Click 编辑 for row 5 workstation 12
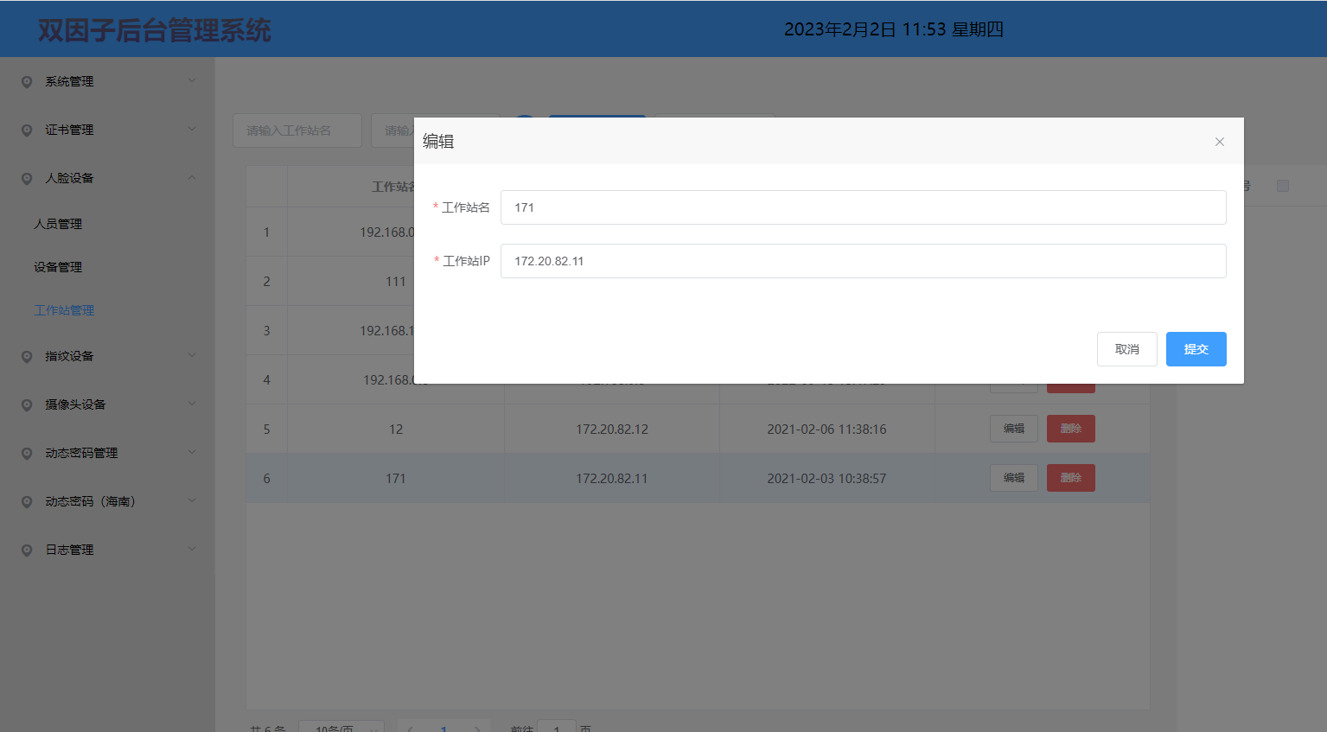The height and width of the screenshot is (732, 1327). click(x=1014, y=429)
